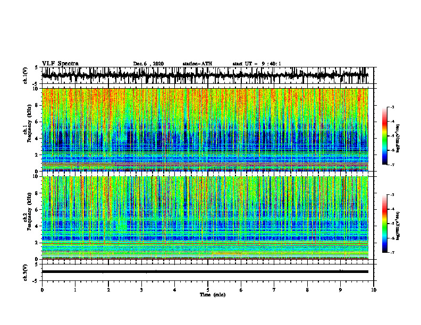Click time axis tick label '3'
The image size is (421, 325).
click(x=141, y=290)
